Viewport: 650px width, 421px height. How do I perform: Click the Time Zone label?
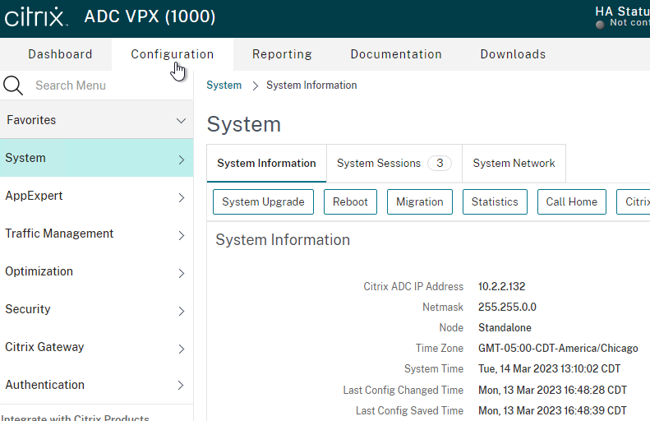click(440, 349)
